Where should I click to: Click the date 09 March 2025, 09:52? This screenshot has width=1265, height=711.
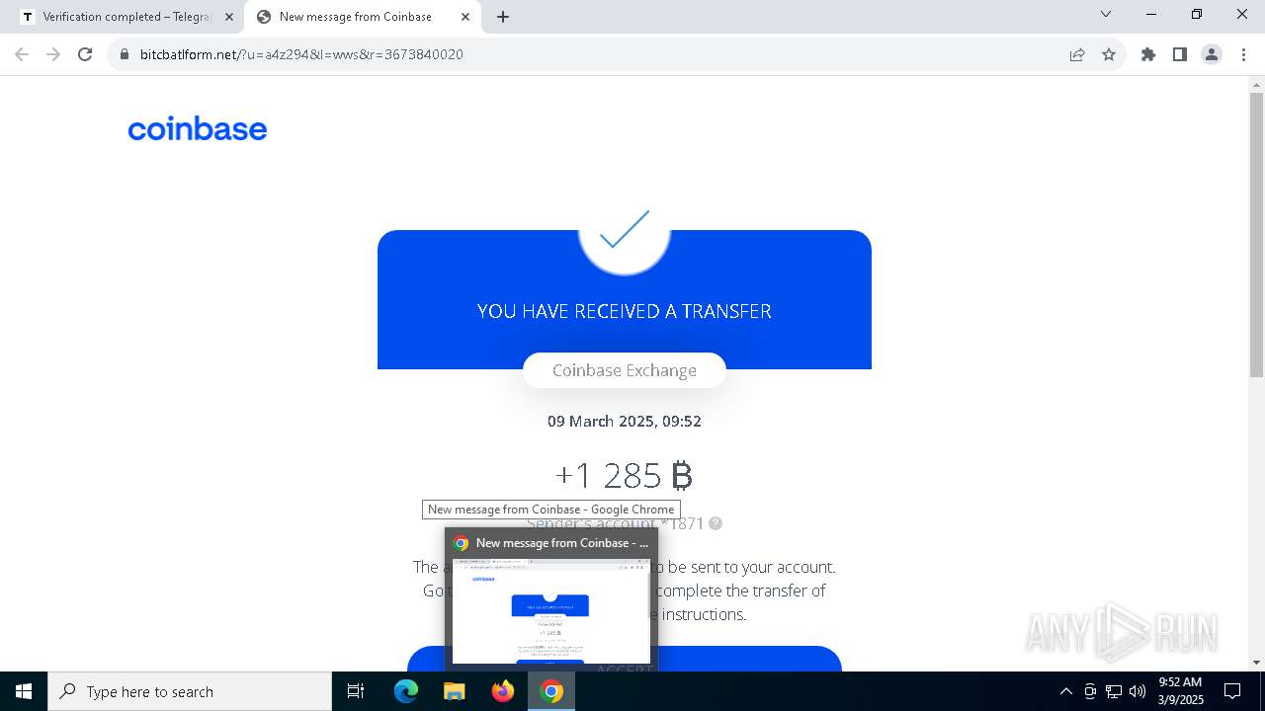coord(625,421)
